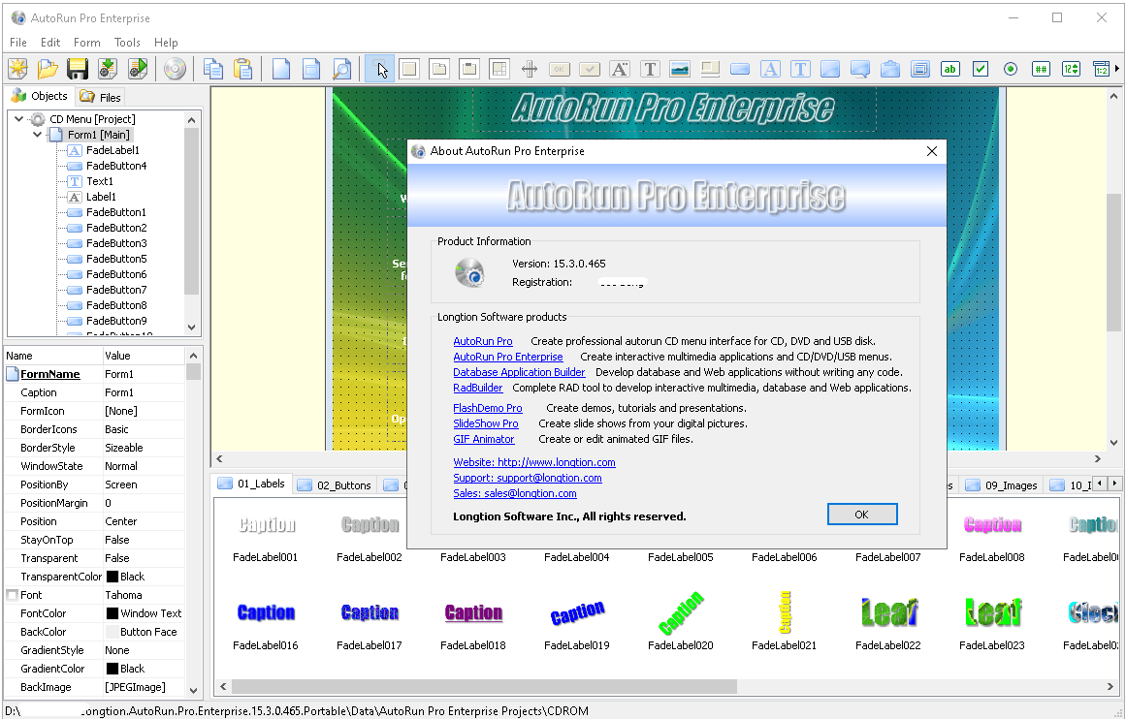Click the BorderStyle value 'Sizeable'
Viewport: 1126px width, 719px height.
[x=123, y=448]
